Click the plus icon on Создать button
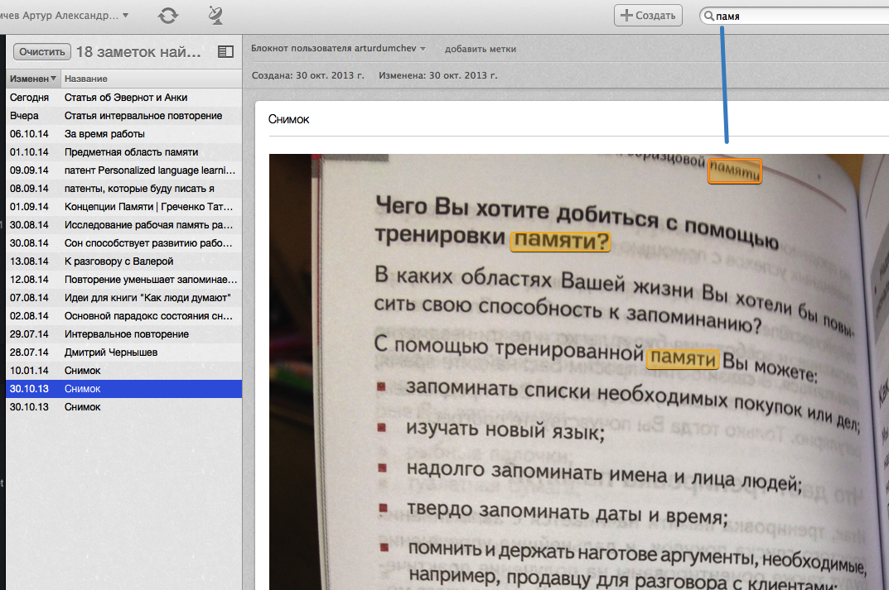Screen dimensions: 889x590 (628, 15)
